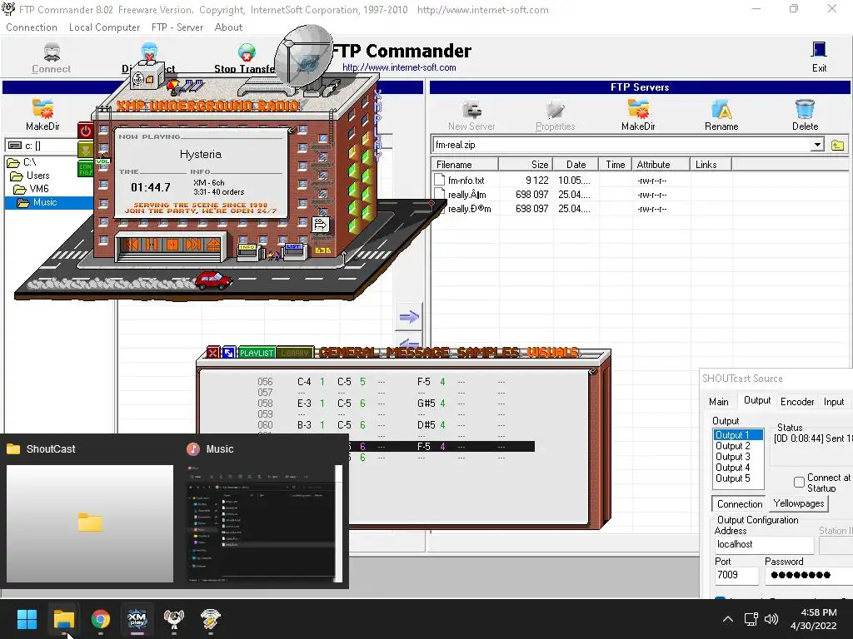Screen dimensions: 853x639
Task: Open the FTP - Server menu
Action: (x=177, y=27)
